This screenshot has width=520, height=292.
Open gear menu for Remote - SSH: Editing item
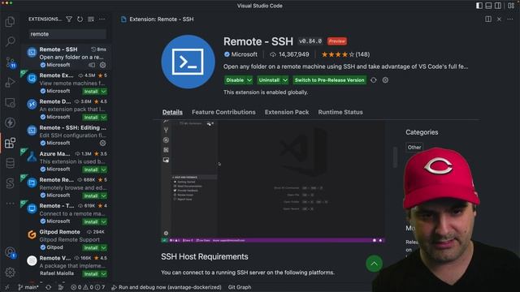point(103,143)
